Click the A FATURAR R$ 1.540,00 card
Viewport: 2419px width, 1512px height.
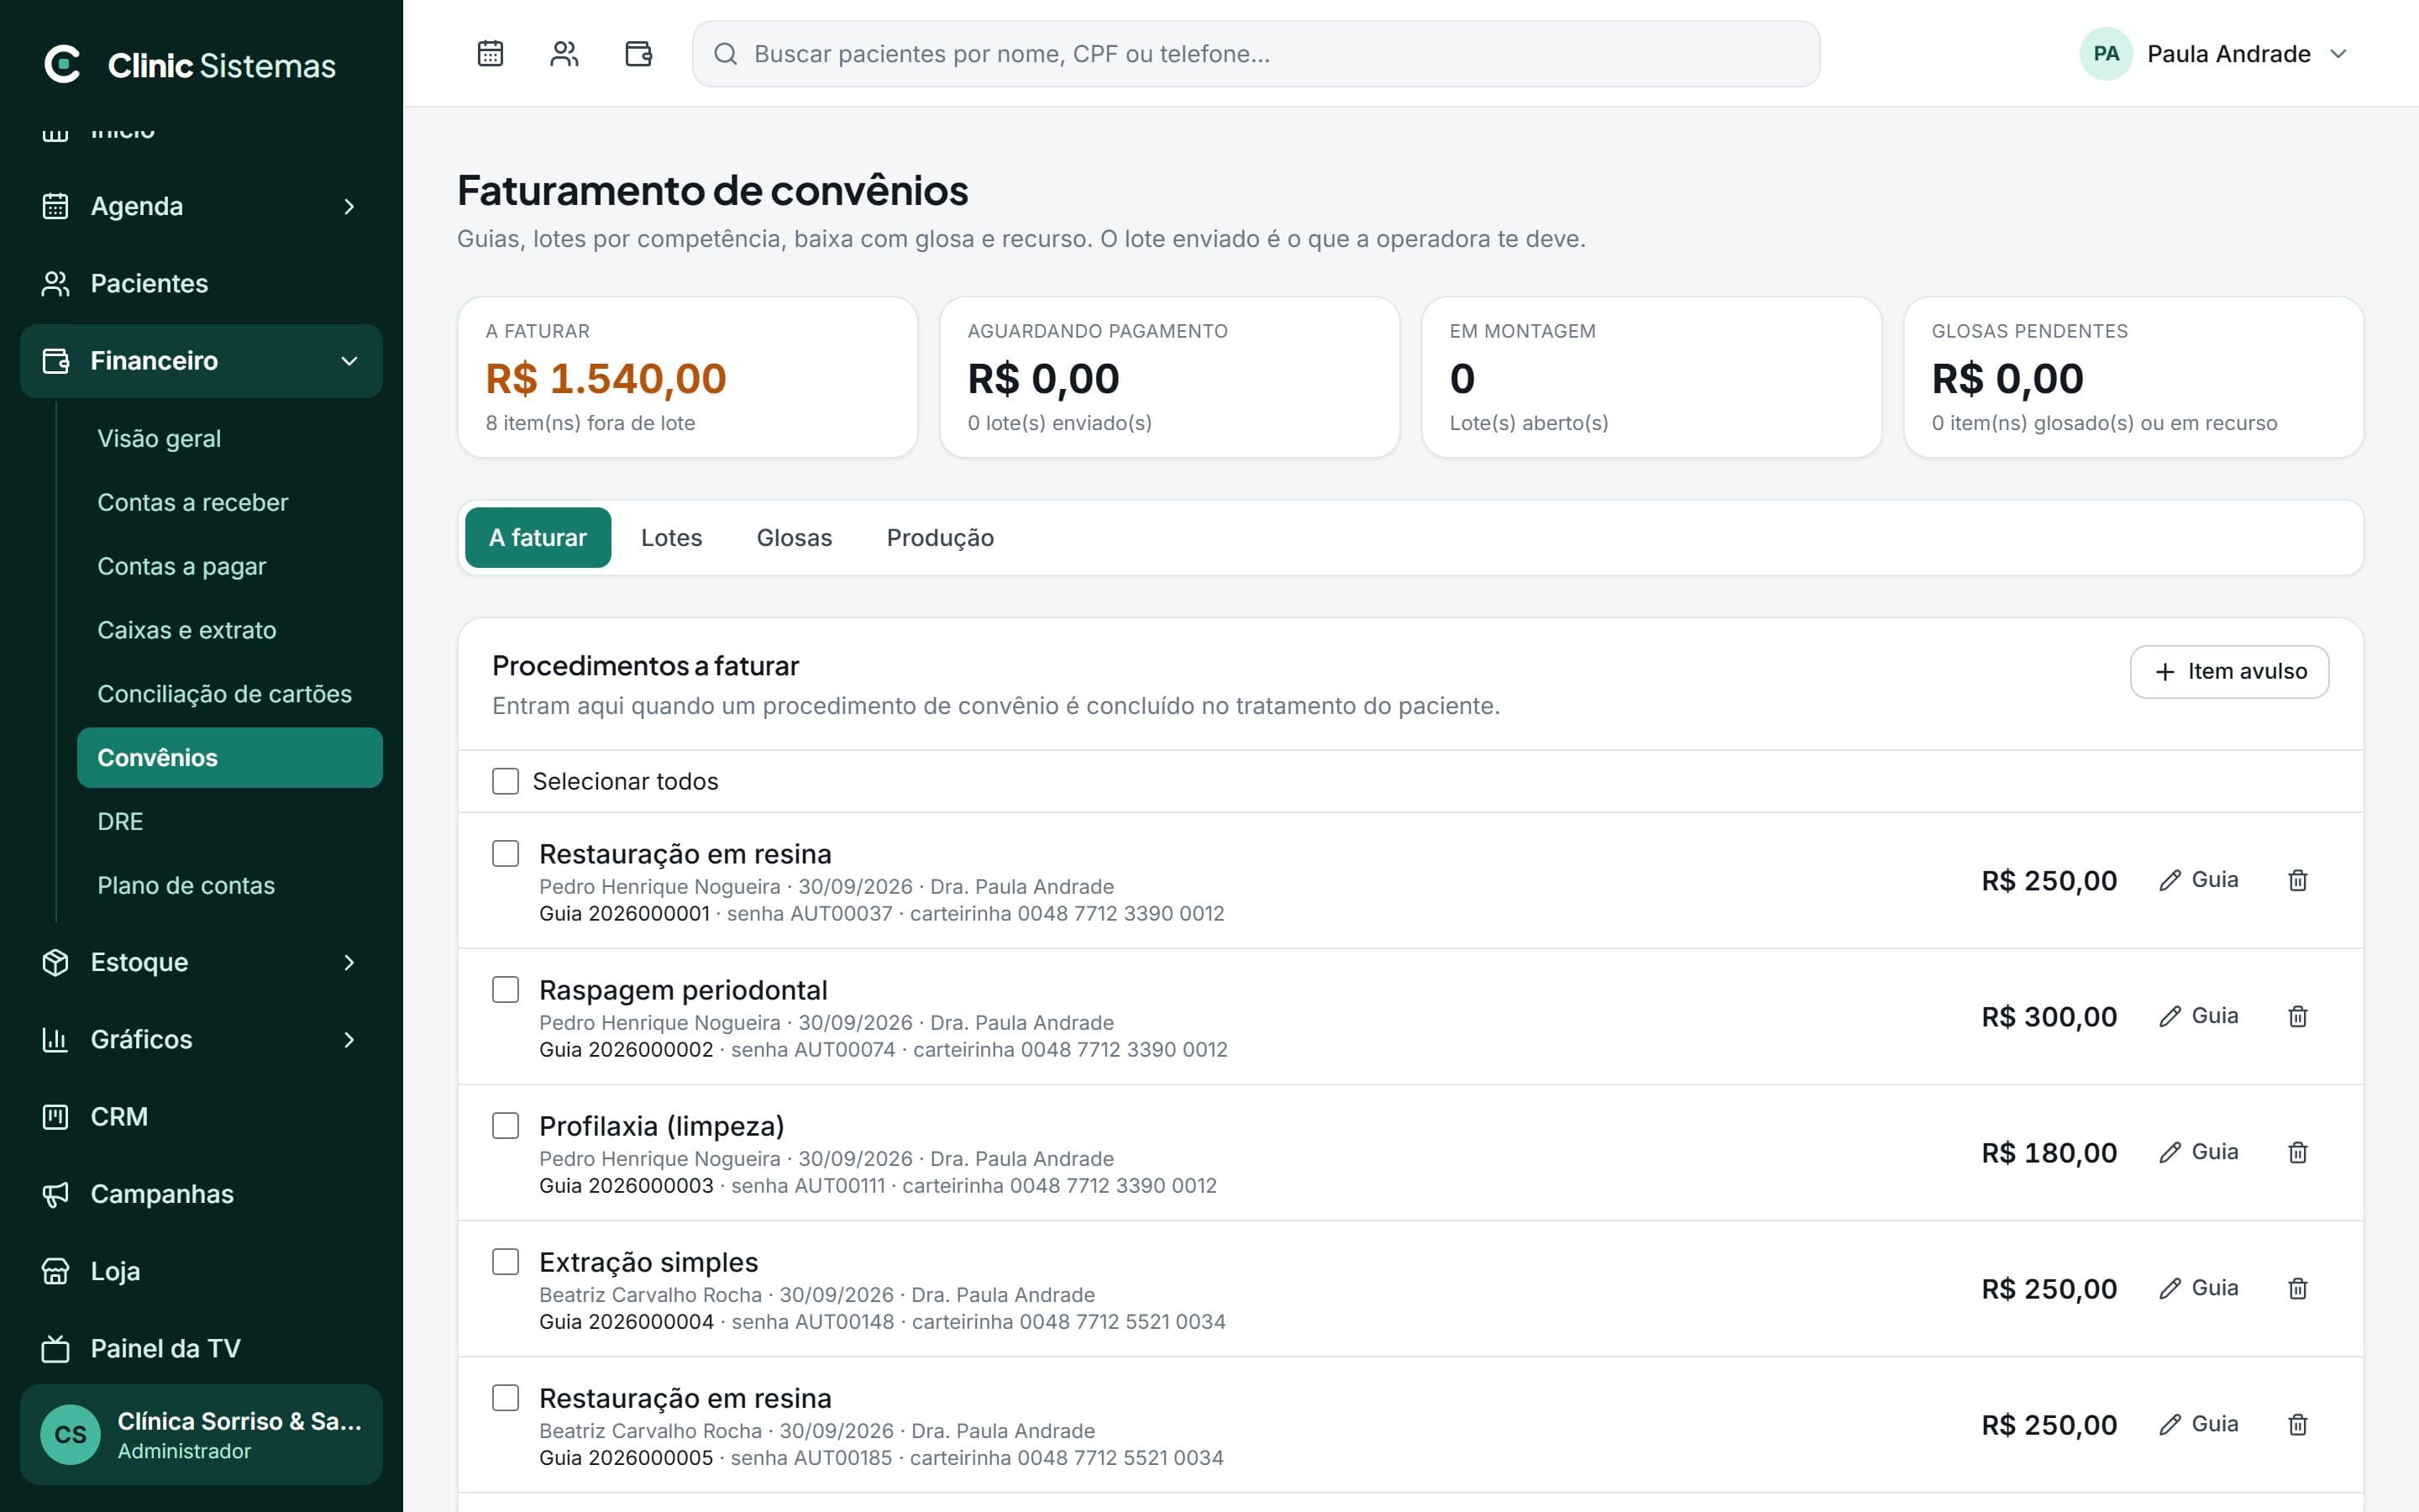pos(688,377)
